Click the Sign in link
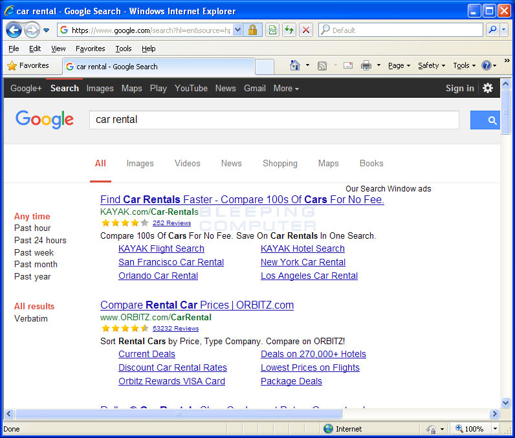 pyautogui.click(x=460, y=89)
